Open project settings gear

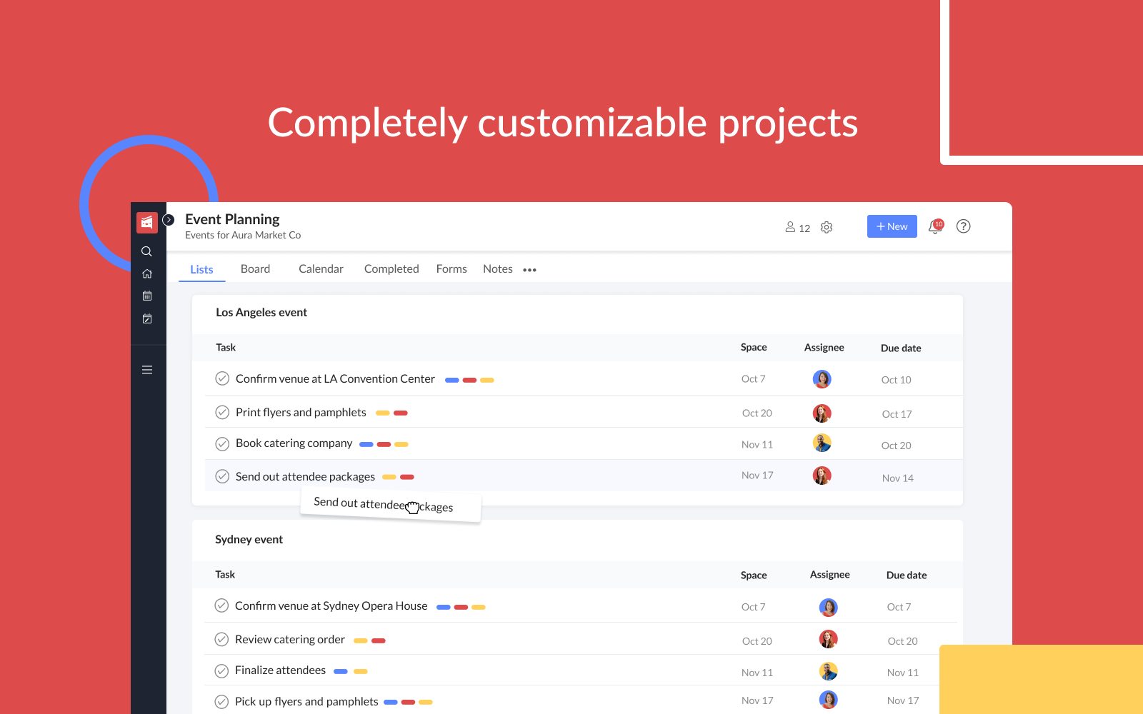click(x=827, y=227)
